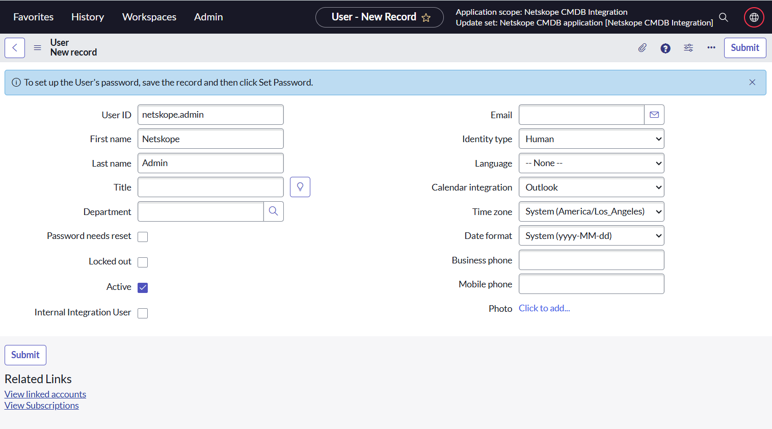
Task: Expand the Calendar integration dropdown
Action: tap(592, 187)
